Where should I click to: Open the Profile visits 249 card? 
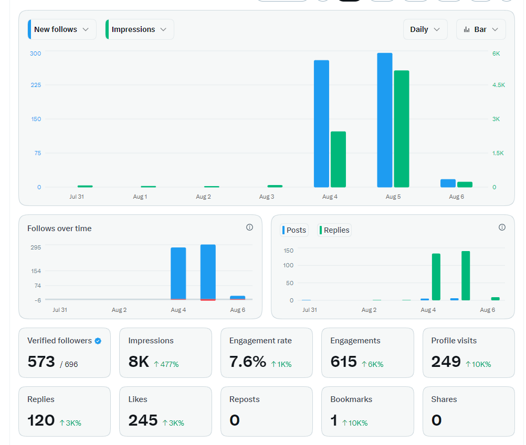coord(468,353)
